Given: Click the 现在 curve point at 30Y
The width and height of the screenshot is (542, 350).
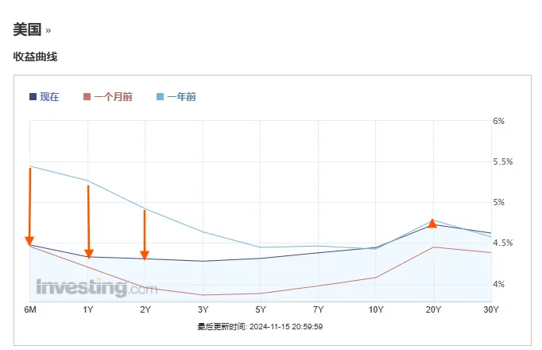Looking at the screenshot, I should pos(491,233).
